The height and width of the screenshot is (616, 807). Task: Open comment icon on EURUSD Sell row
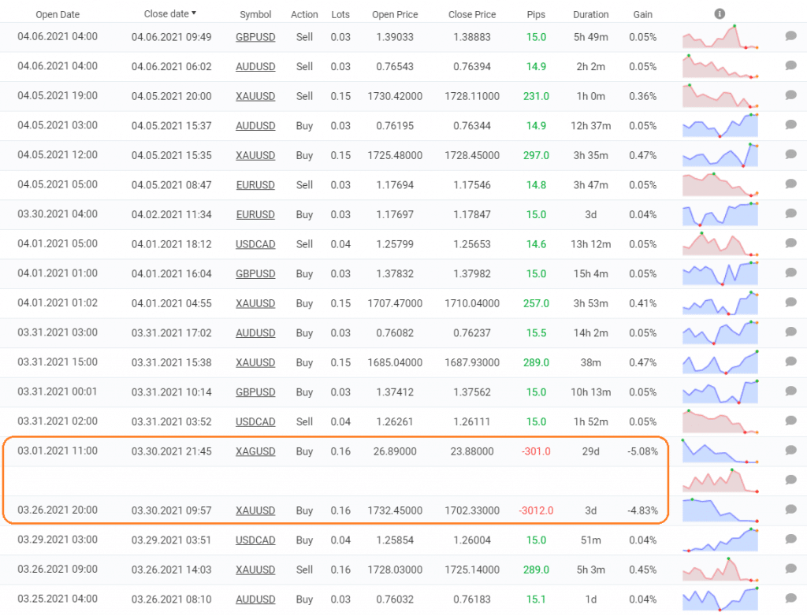click(791, 185)
